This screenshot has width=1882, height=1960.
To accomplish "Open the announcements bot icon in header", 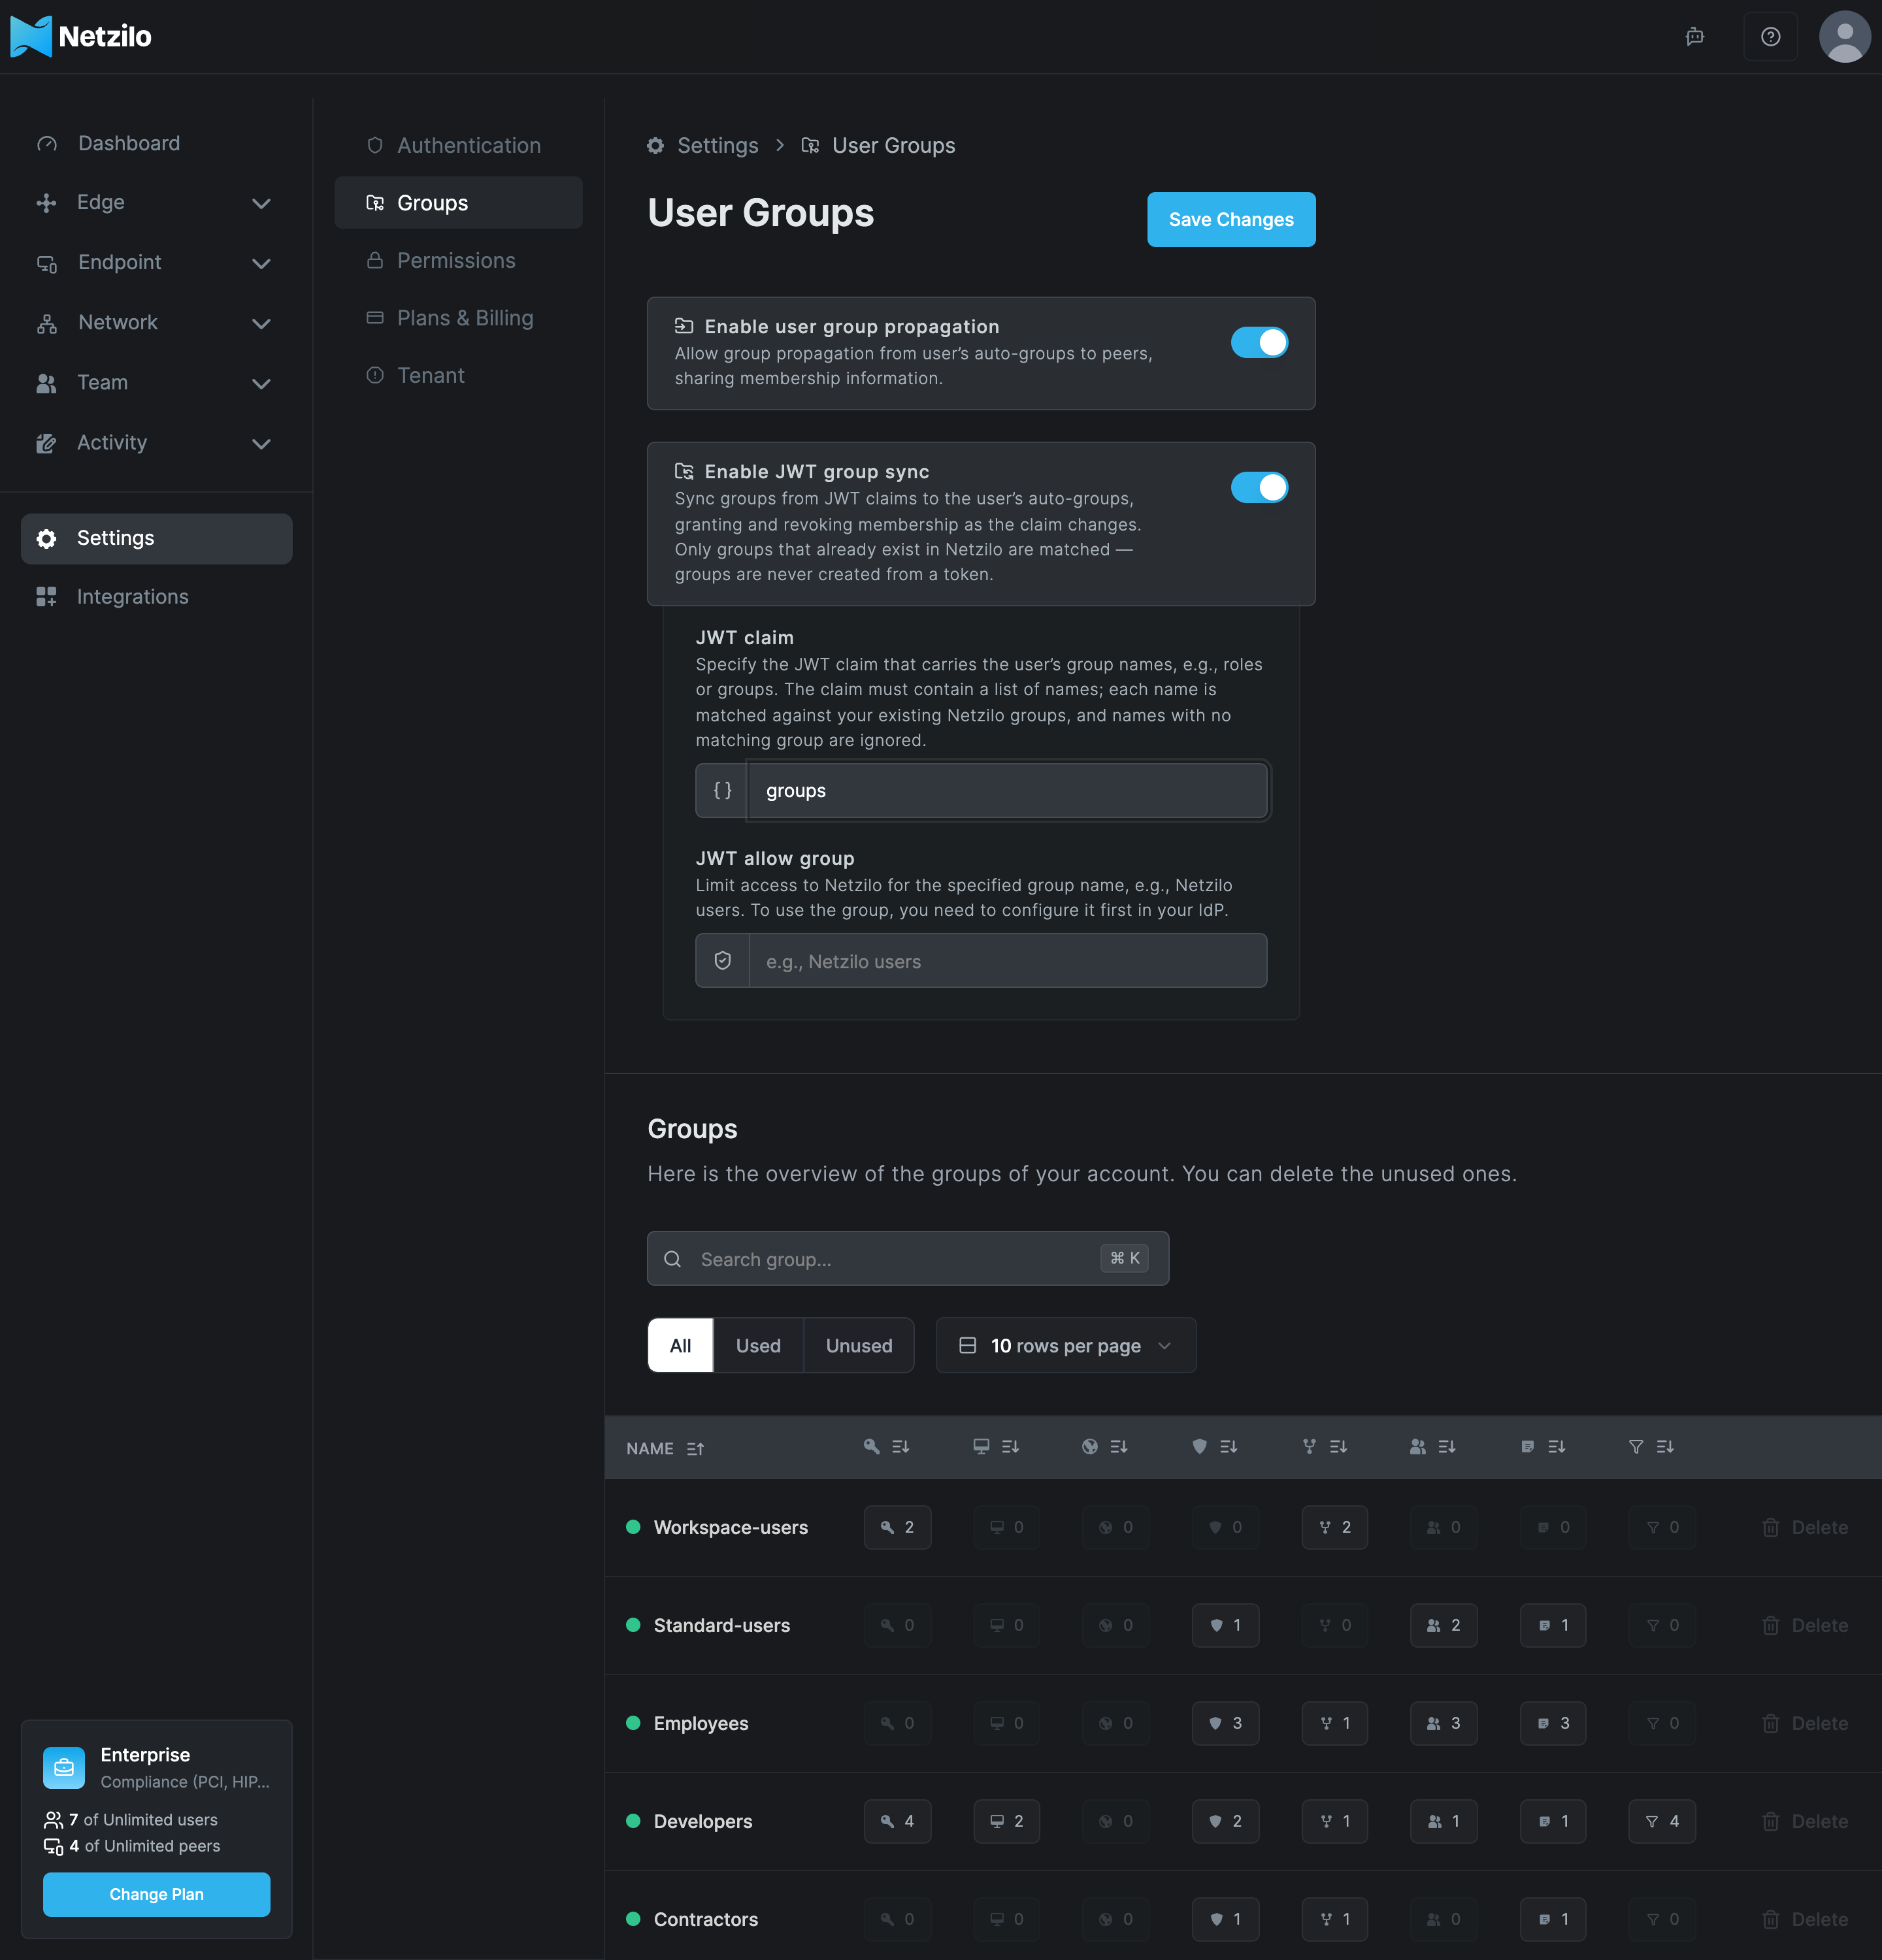I will point(1694,37).
